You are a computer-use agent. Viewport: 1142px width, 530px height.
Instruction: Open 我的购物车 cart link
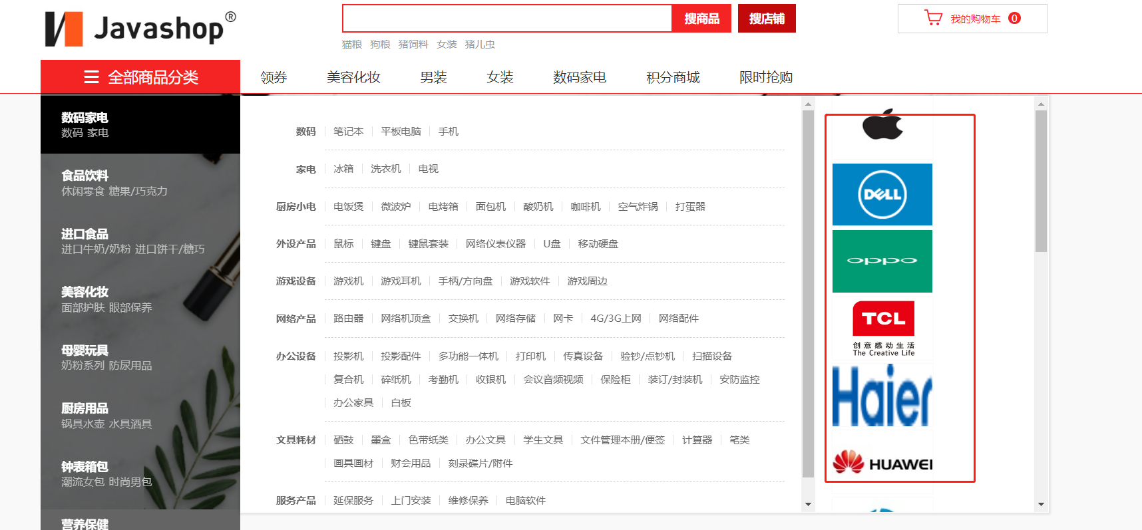point(975,19)
